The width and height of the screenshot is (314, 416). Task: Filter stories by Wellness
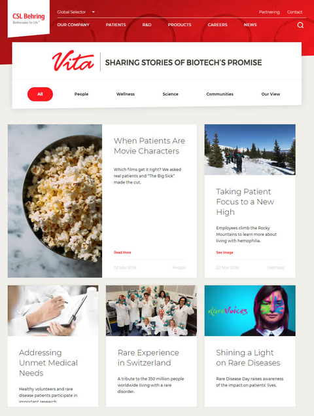tap(126, 94)
